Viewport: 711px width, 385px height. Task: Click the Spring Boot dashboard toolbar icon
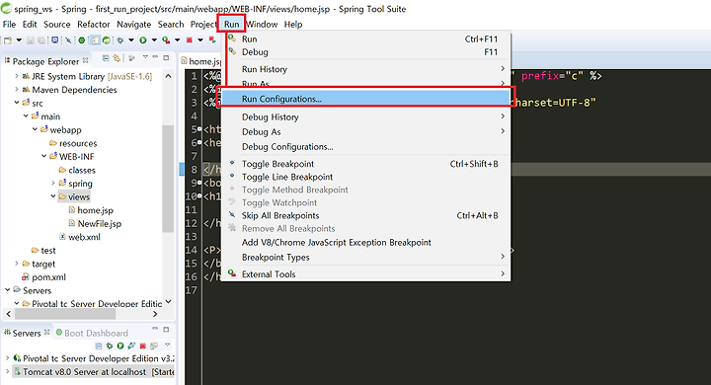pyautogui.click(x=82, y=40)
